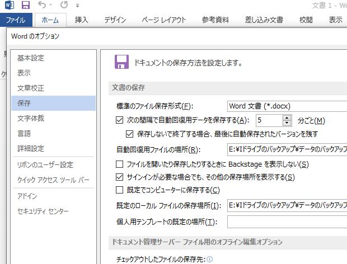Enable Backstage を表示しない checkbox
The image size is (347, 264).
119,164
